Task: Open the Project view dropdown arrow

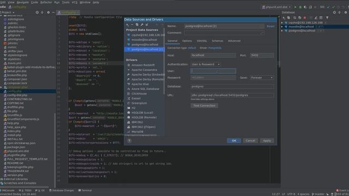Action: point(14,13)
